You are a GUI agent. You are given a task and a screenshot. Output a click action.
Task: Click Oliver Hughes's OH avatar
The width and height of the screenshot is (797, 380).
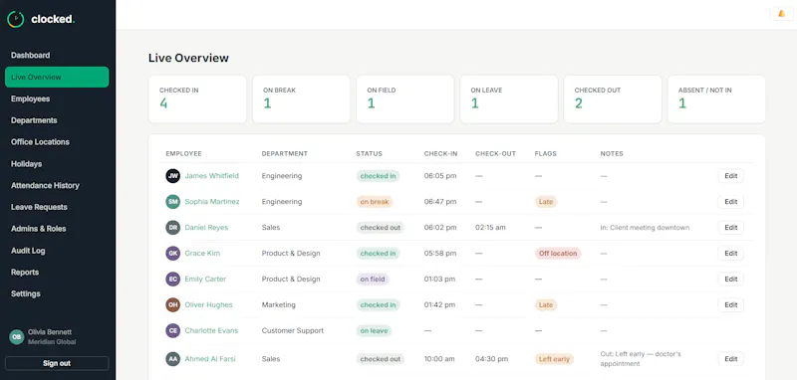[172, 305]
